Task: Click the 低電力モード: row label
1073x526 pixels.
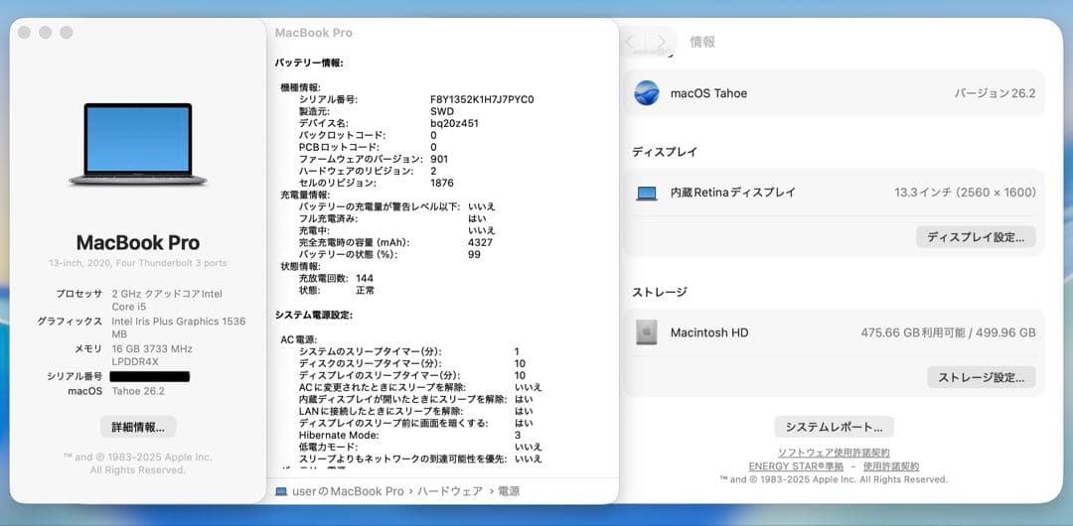Action: pyautogui.click(x=328, y=447)
